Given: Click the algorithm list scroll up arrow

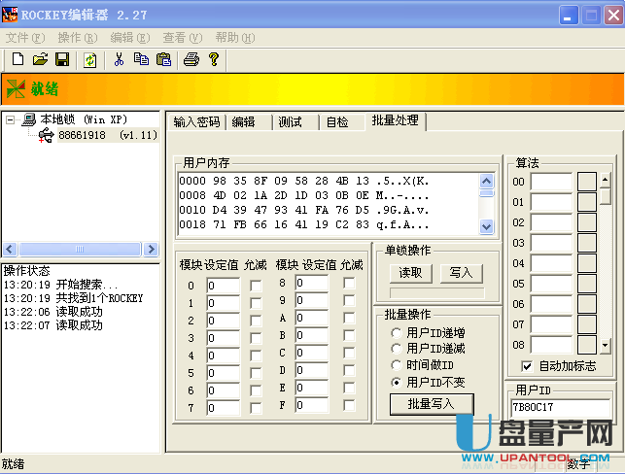Looking at the screenshot, I should (x=605, y=180).
